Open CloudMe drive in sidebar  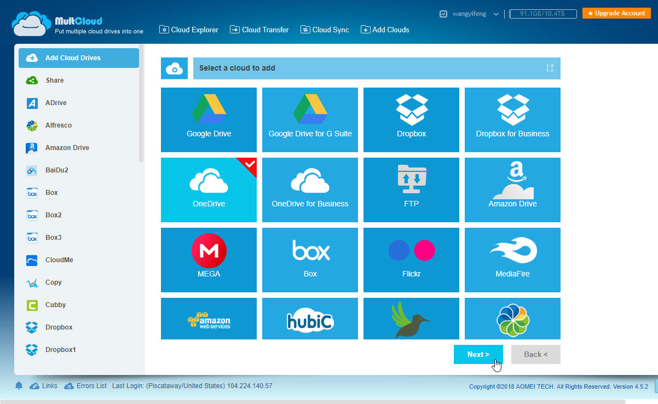(x=79, y=260)
